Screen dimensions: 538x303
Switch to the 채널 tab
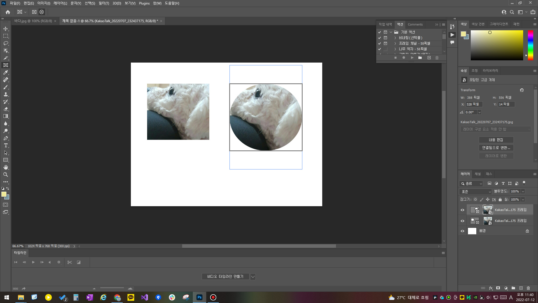477,174
